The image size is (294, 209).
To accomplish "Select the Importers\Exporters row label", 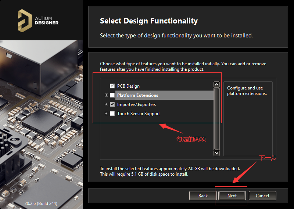I will (x=136, y=104).
